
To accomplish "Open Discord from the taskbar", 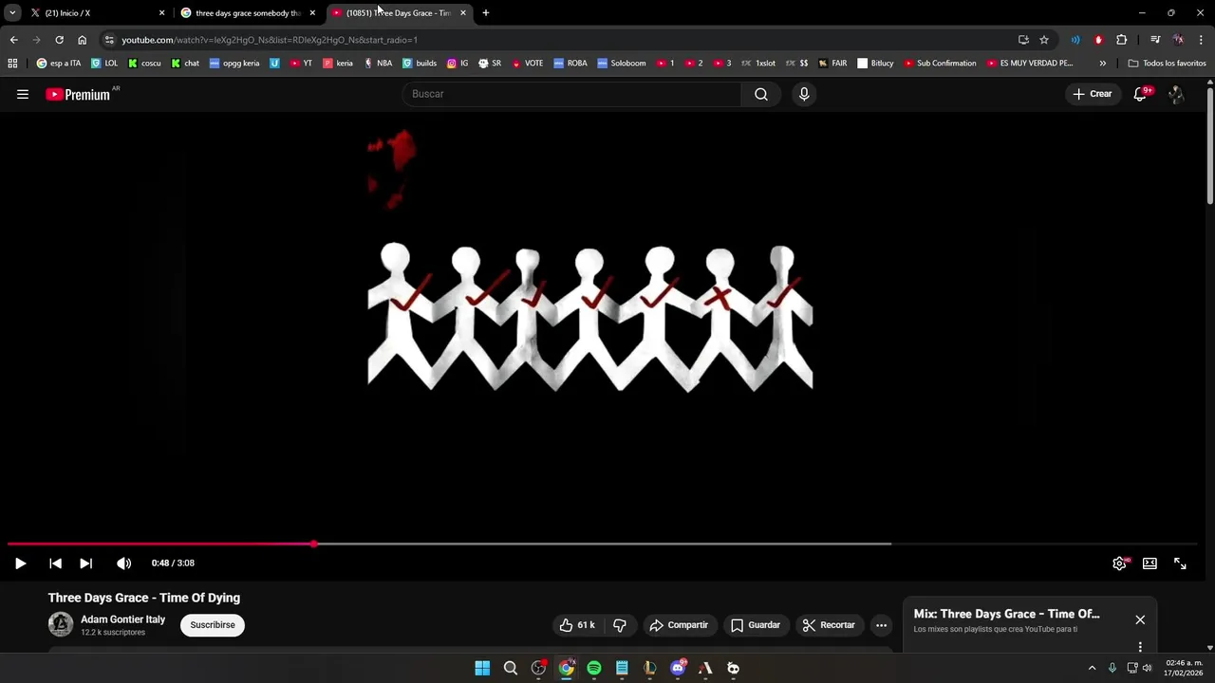I will coord(678,668).
